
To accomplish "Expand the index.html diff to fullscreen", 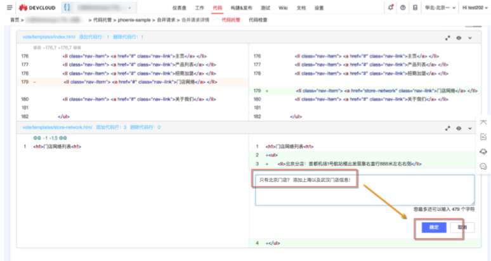I will pyautogui.click(x=448, y=38).
